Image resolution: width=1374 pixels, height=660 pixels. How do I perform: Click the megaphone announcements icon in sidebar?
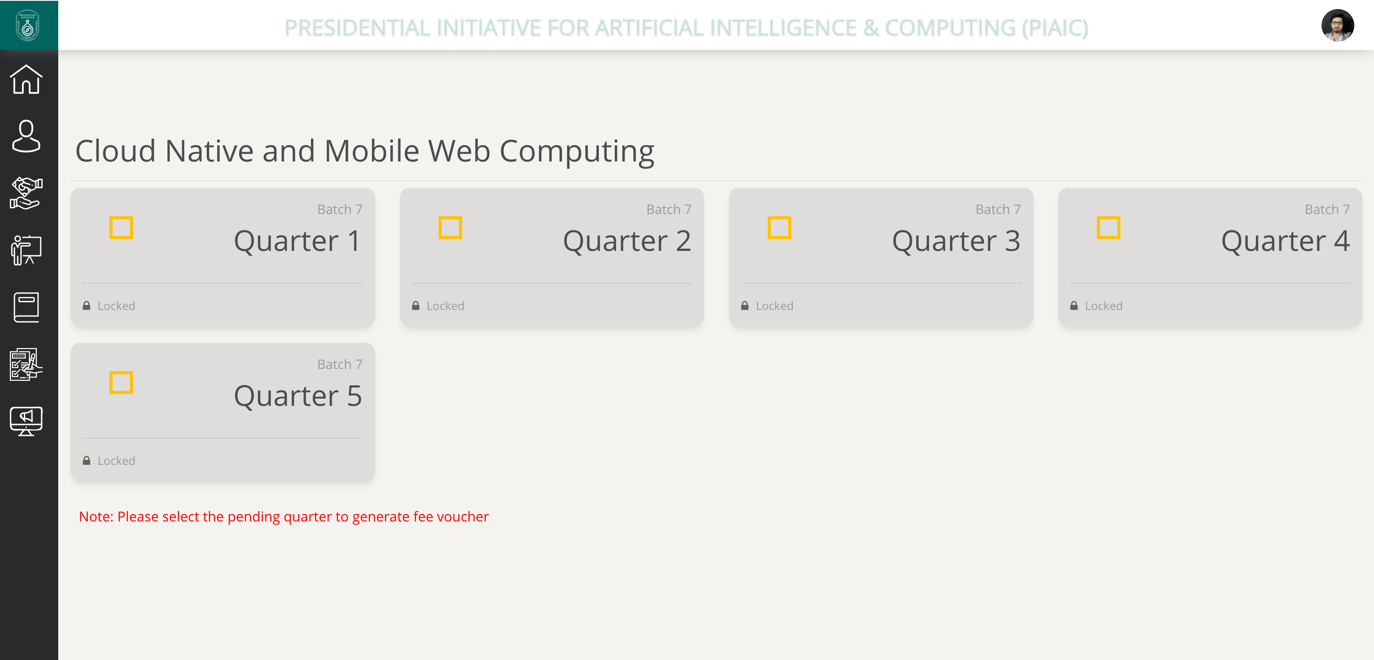26,421
